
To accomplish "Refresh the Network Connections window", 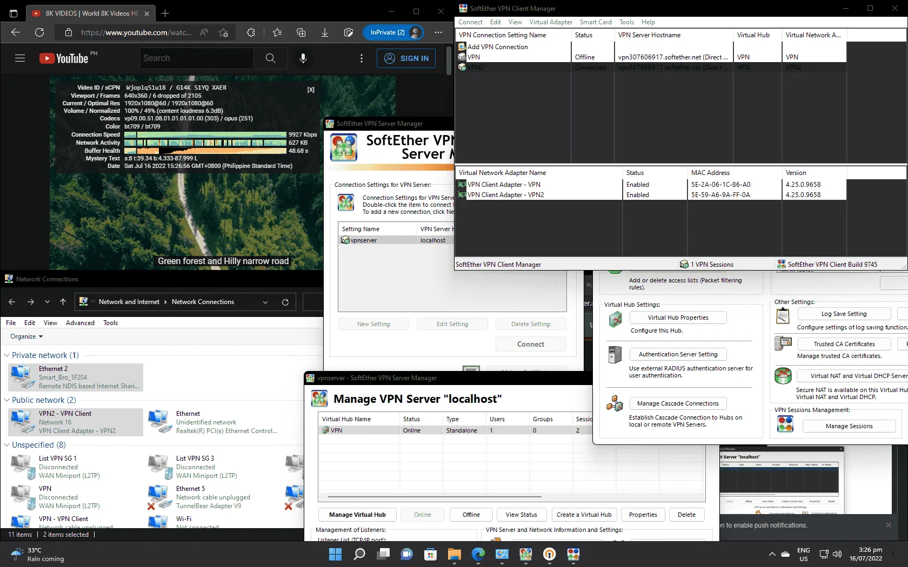I will pos(285,302).
